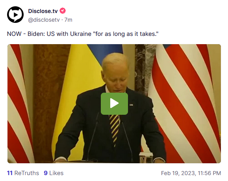View the Likes list

click(54, 173)
